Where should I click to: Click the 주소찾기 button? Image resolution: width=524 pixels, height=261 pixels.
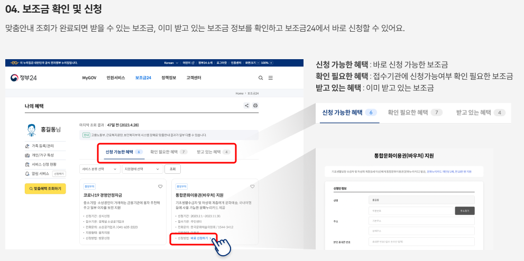[465, 211]
